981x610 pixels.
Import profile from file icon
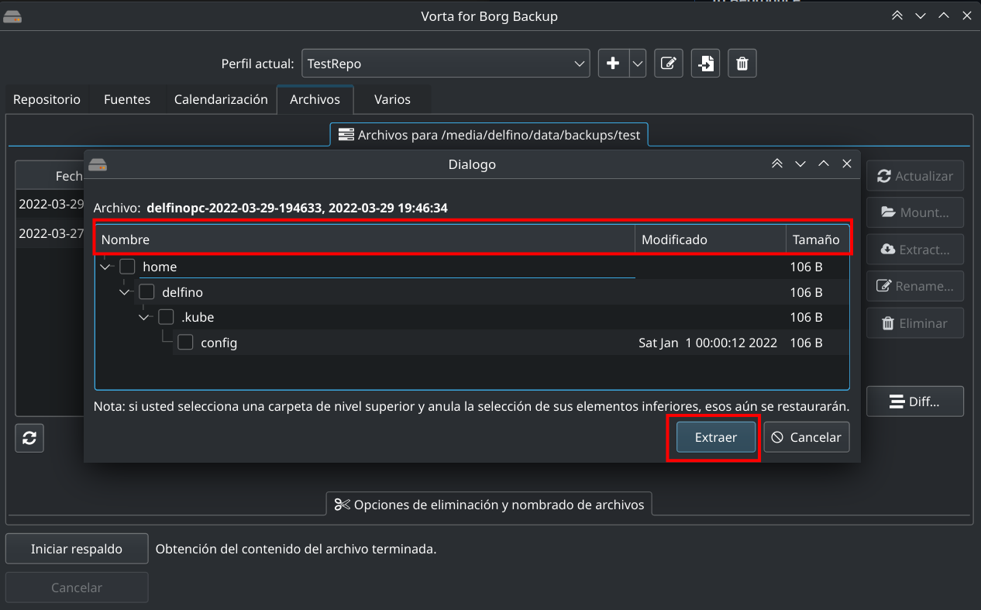[x=705, y=64]
